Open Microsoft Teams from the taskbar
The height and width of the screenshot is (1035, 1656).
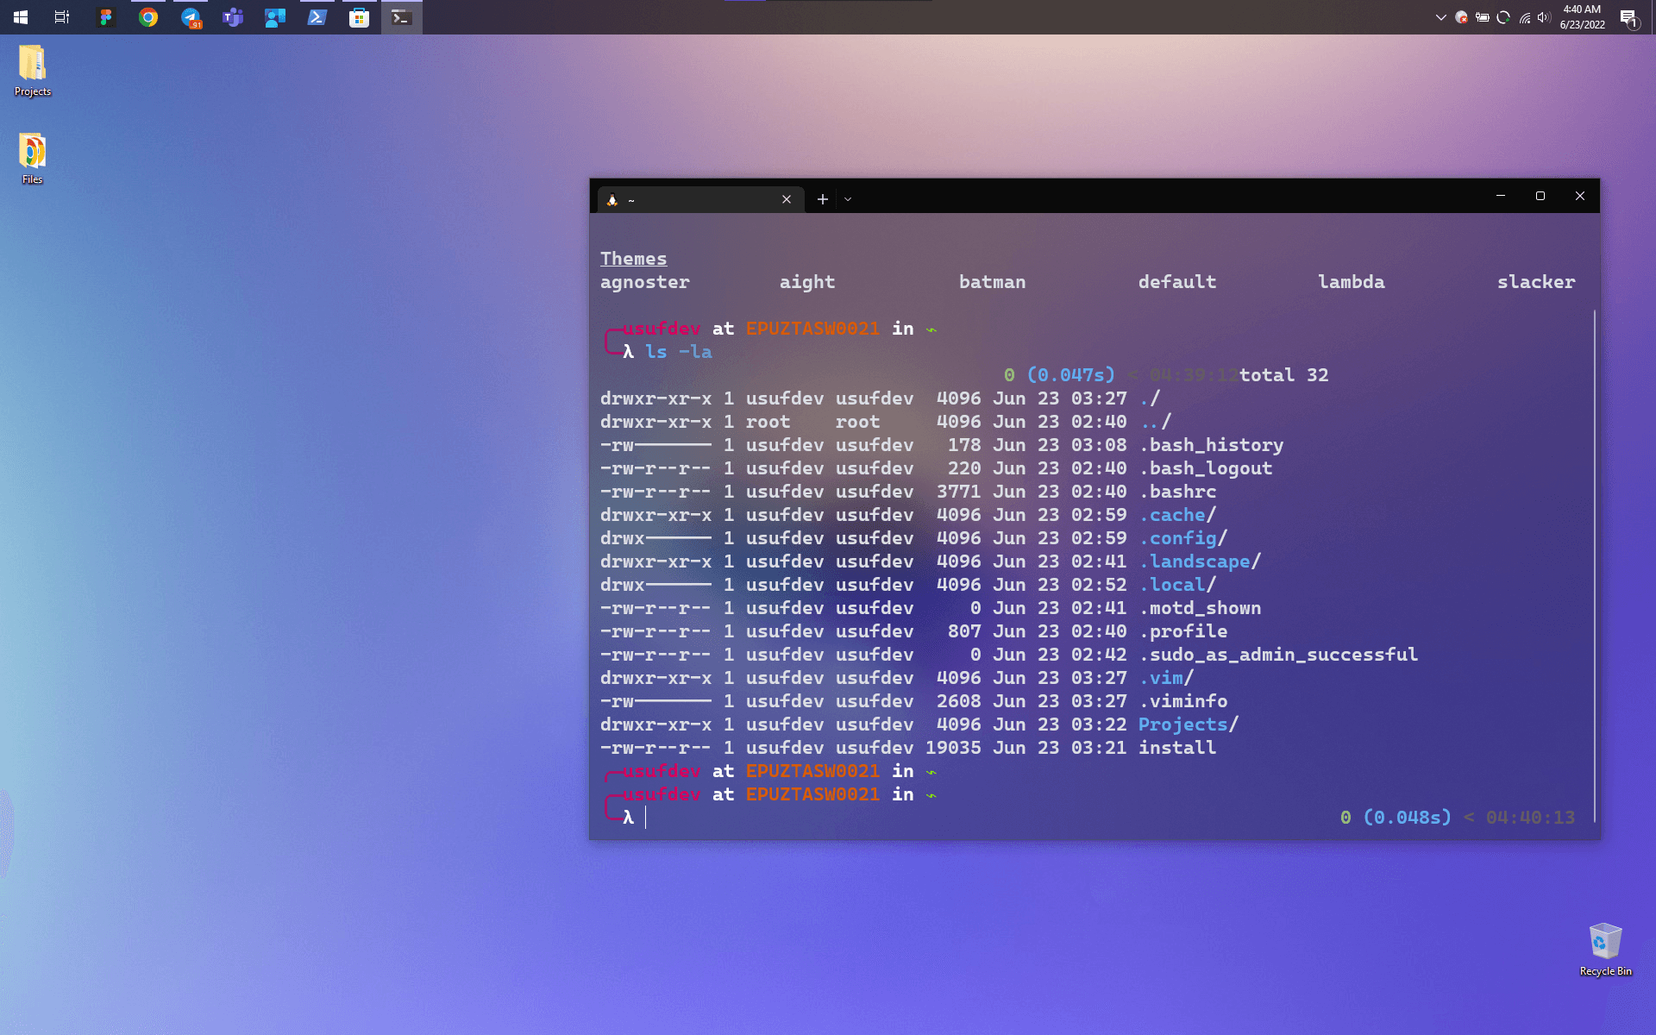[x=233, y=17]
